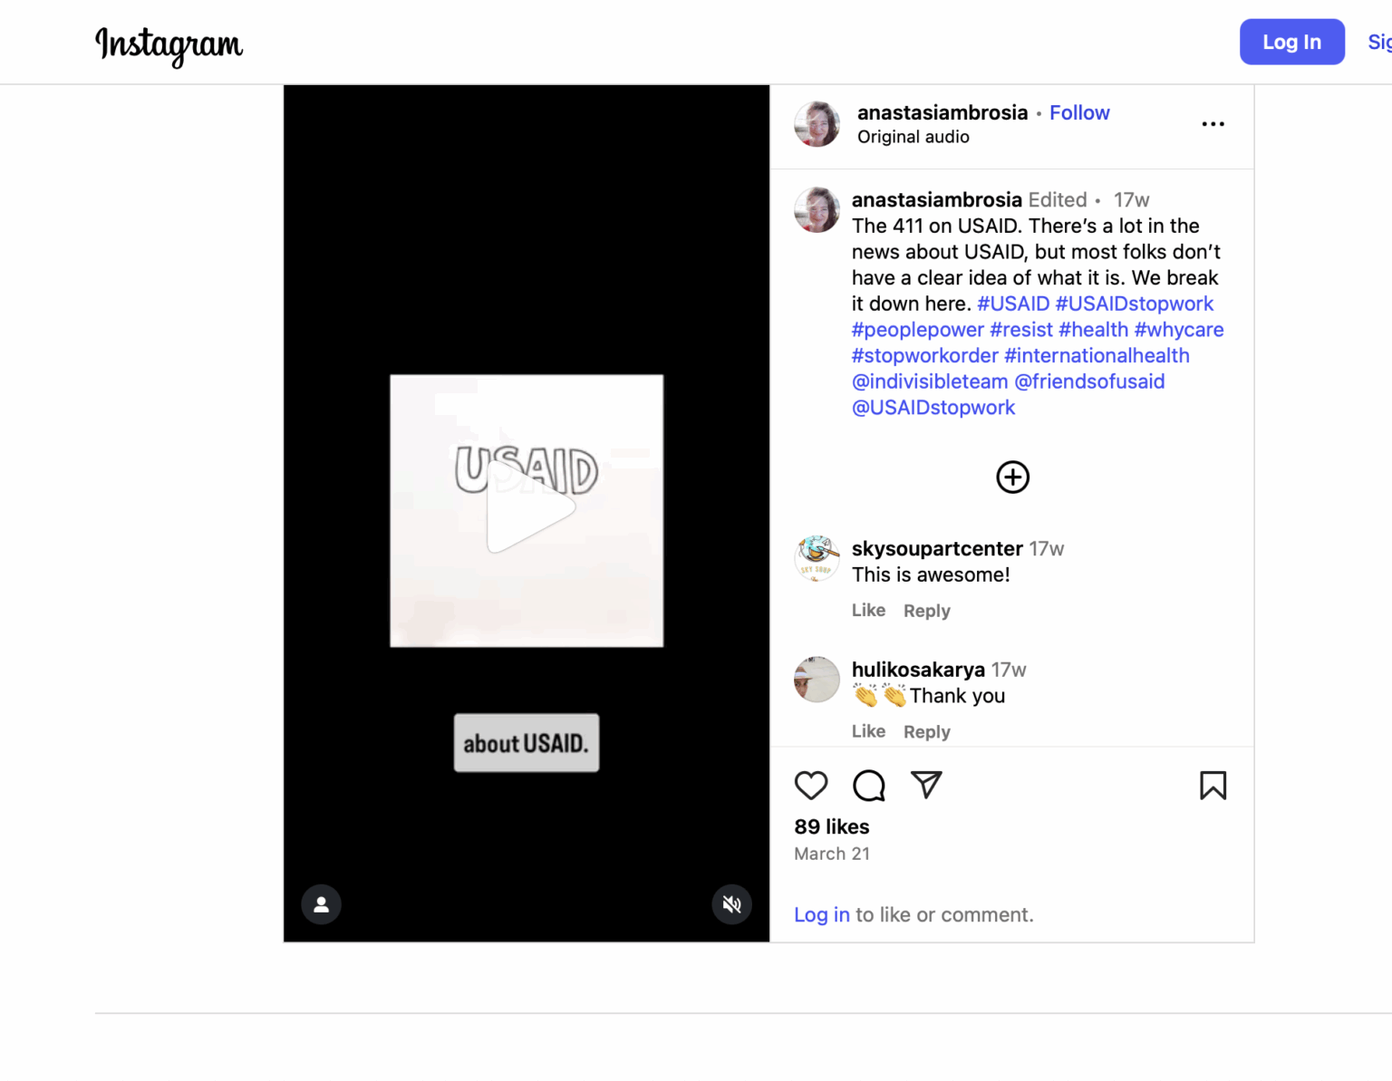Click the 17w timestamp on the caption
1392x1081 pixels.
pyautogui.click(x=1131, y=199)
